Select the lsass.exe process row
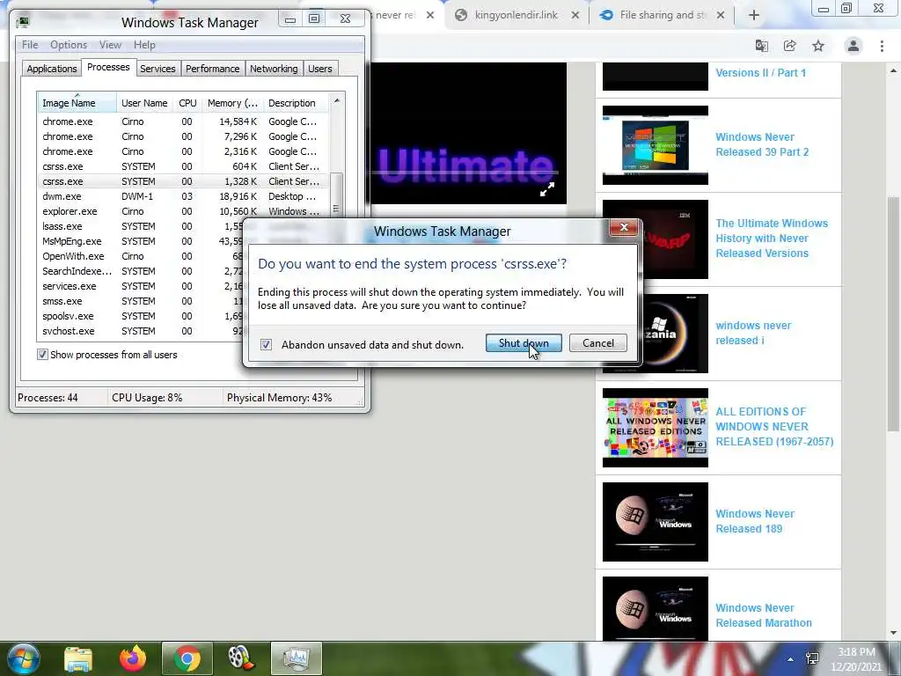The image size is (901, 676). pos(140,226)
